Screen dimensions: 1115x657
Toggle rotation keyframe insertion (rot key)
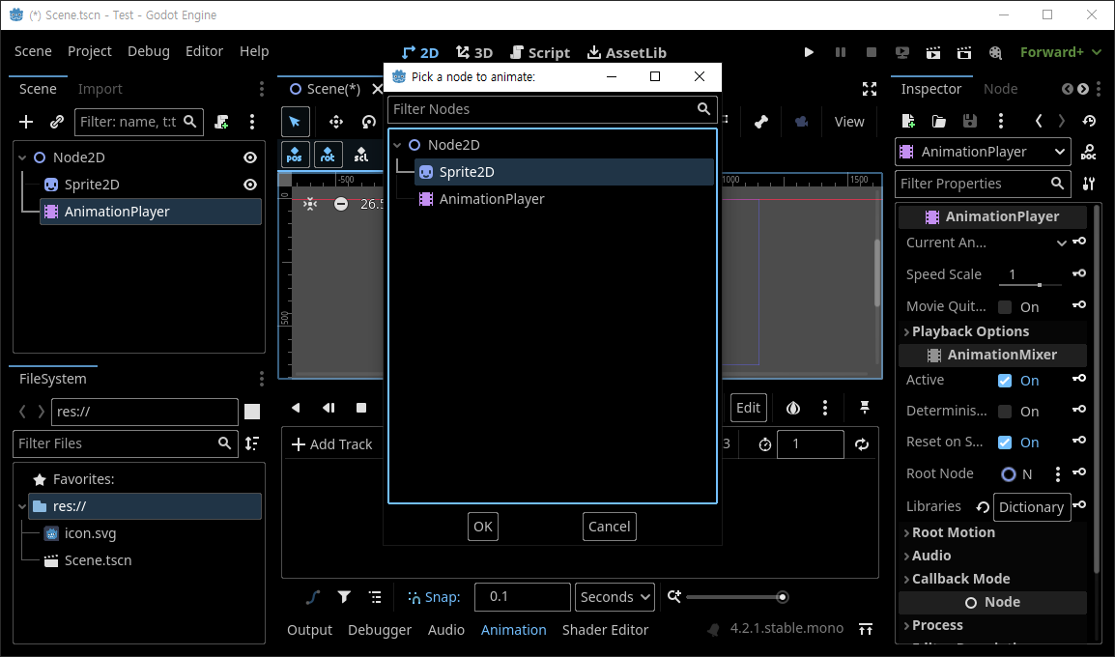click(328, 155)
